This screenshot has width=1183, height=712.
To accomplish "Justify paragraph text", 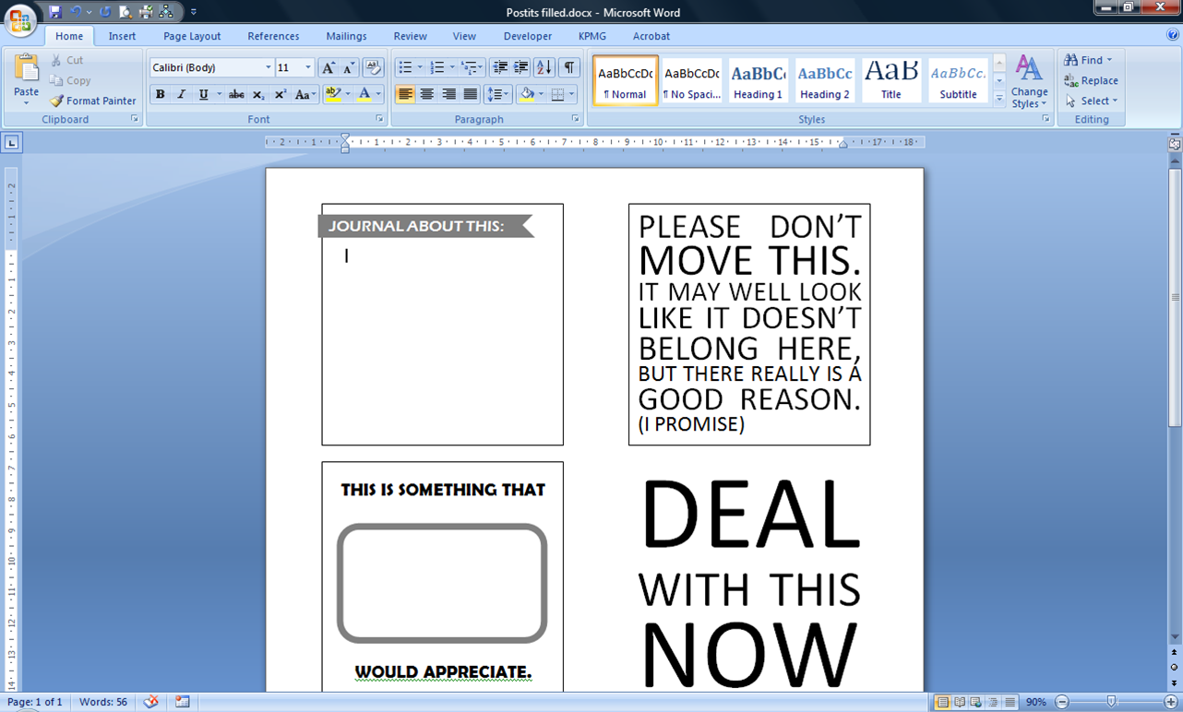I will [x=471, y=94].
